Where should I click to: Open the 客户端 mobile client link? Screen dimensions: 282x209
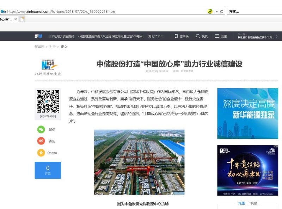[182, 36]
